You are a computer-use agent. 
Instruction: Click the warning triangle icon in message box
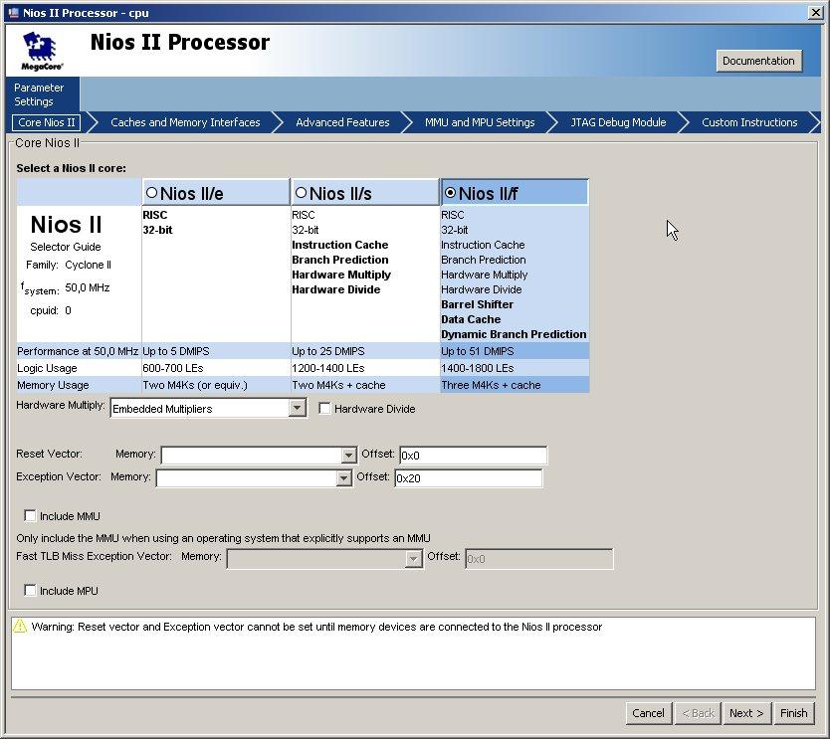(20, 627)
